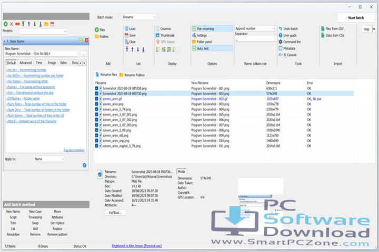Uncheck the screen_aren_3_74.png checkbox
Image resolution: width=379 pixels, height=252 pixels.
[x=96, y=109]
